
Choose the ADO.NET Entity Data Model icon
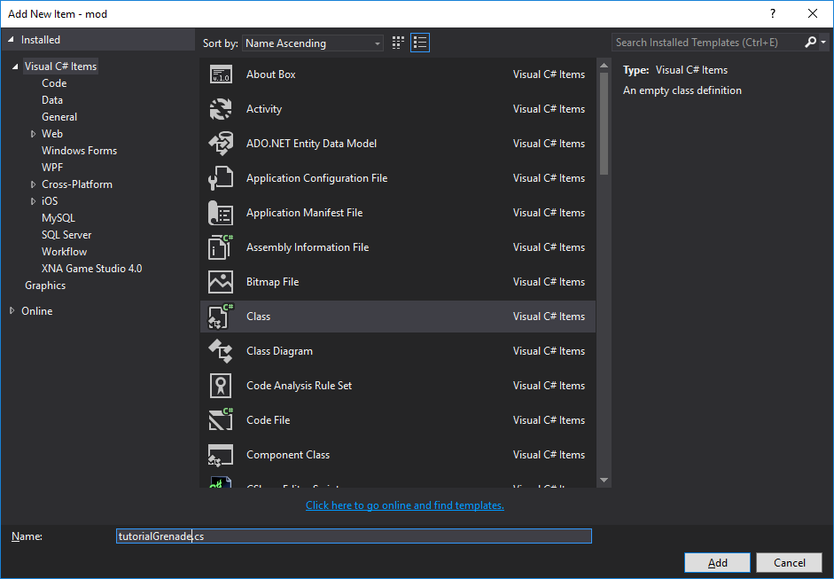(221, 144)
